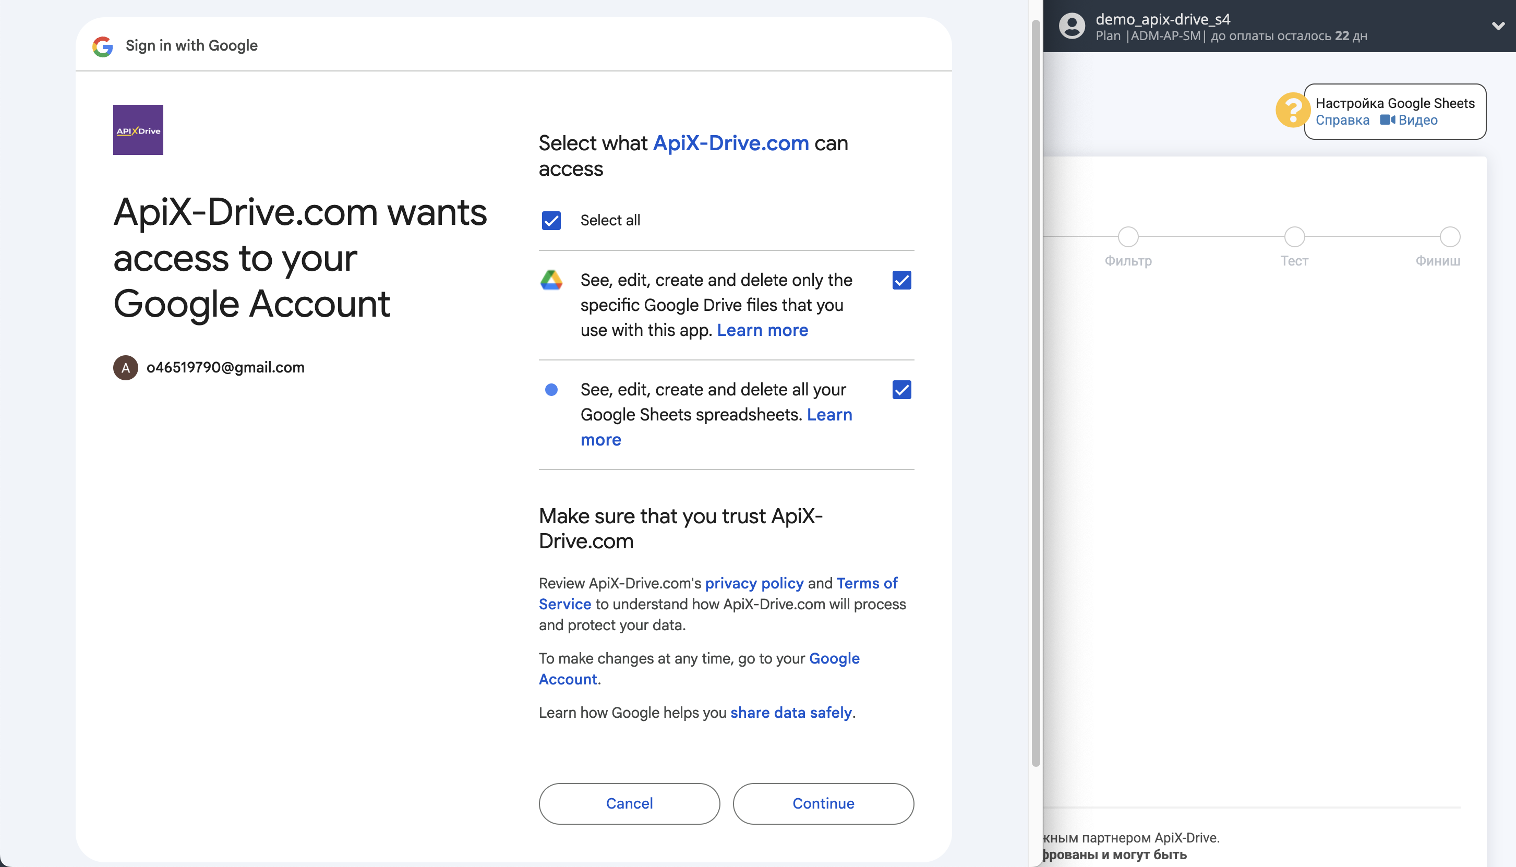The image size is (1516, 867).
Task: Uncheck the Google Sheets spreadsheets permission checkbox
Action: (x=901, y=390)
